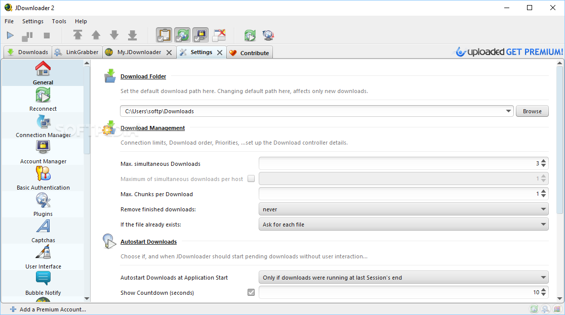Click the main settings panel scrollbar thumb

coord(559,140)
